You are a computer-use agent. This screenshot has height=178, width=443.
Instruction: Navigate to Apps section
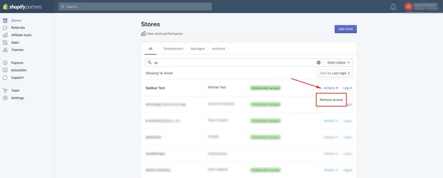tap(15, 43)
